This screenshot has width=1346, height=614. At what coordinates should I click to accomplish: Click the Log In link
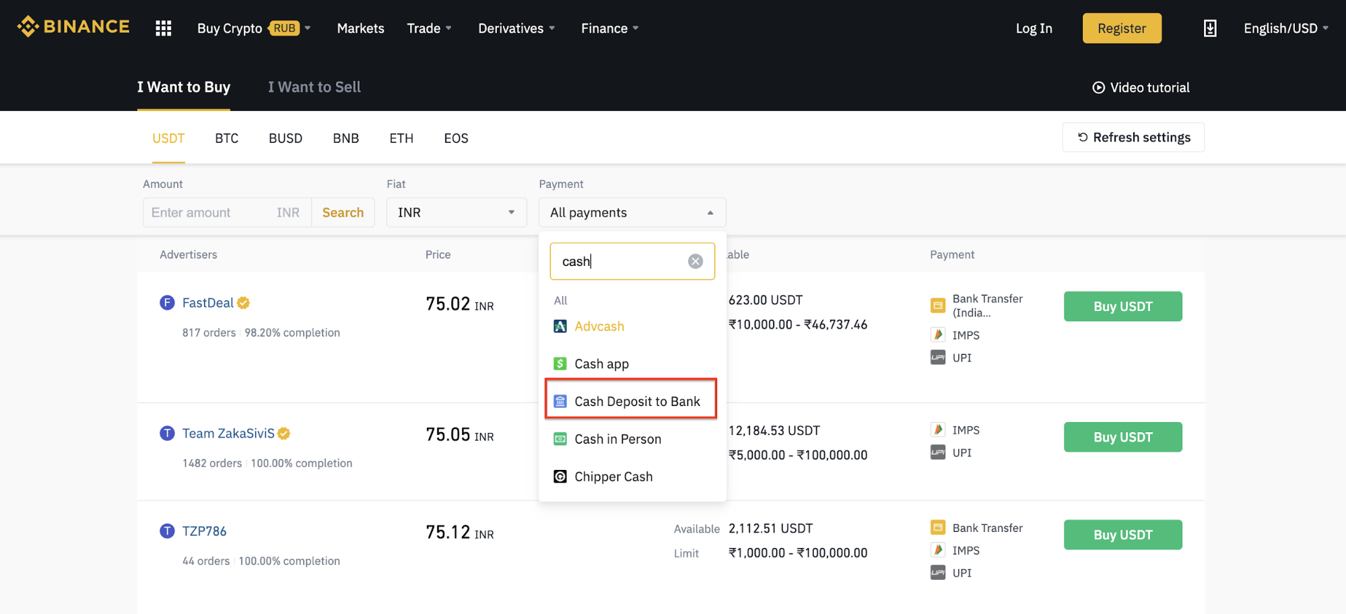point(1034,28)
